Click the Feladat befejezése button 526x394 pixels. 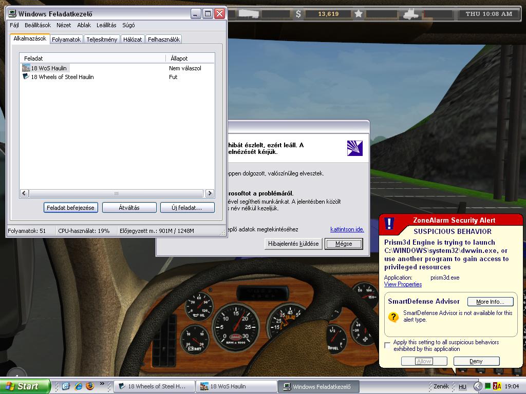(70, 208)
